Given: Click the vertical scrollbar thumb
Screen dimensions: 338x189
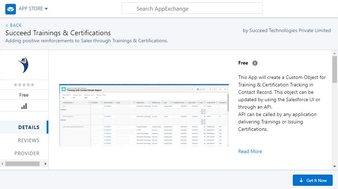Looking at the screenshot, I should tap(334, 69).
